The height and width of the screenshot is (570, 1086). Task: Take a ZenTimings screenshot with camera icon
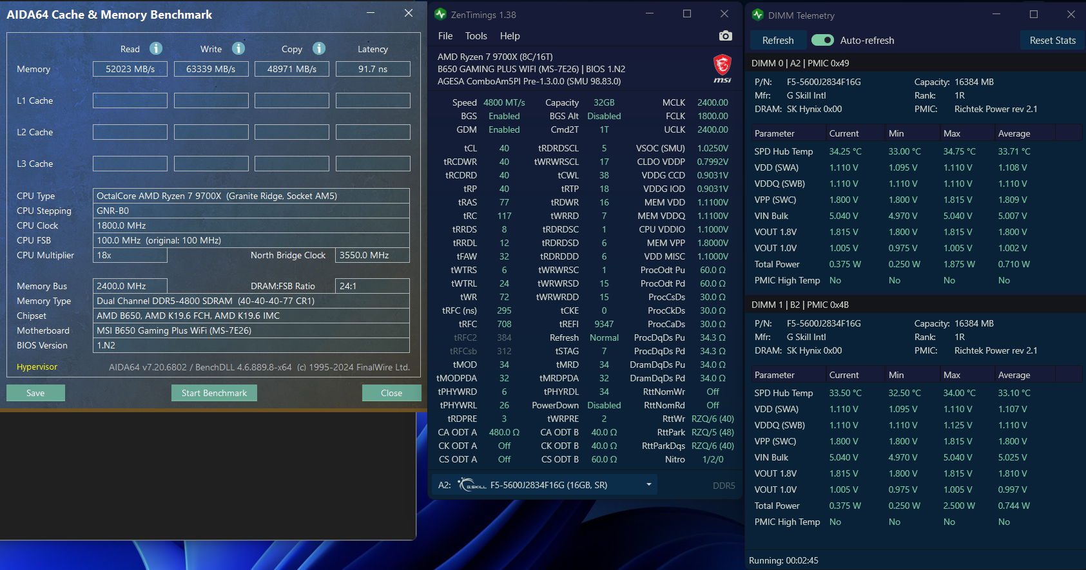(725, 36)
